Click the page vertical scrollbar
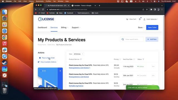 click(164, 33)
